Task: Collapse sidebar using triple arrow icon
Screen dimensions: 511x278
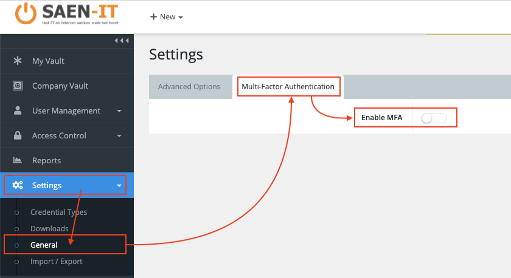Action: 122,41
